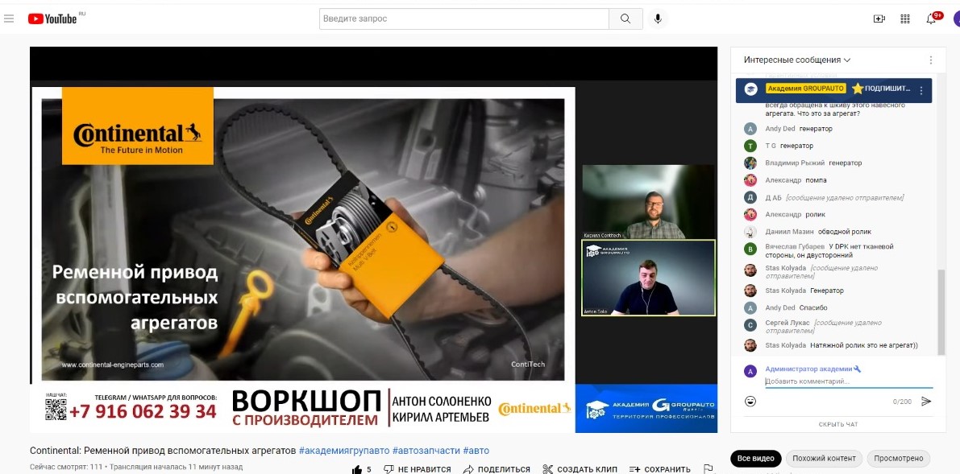Click the pinned Академия GROUPAUTO avatar
The height and width of the screenshot is (474, 960).
[x=750, y=89]
